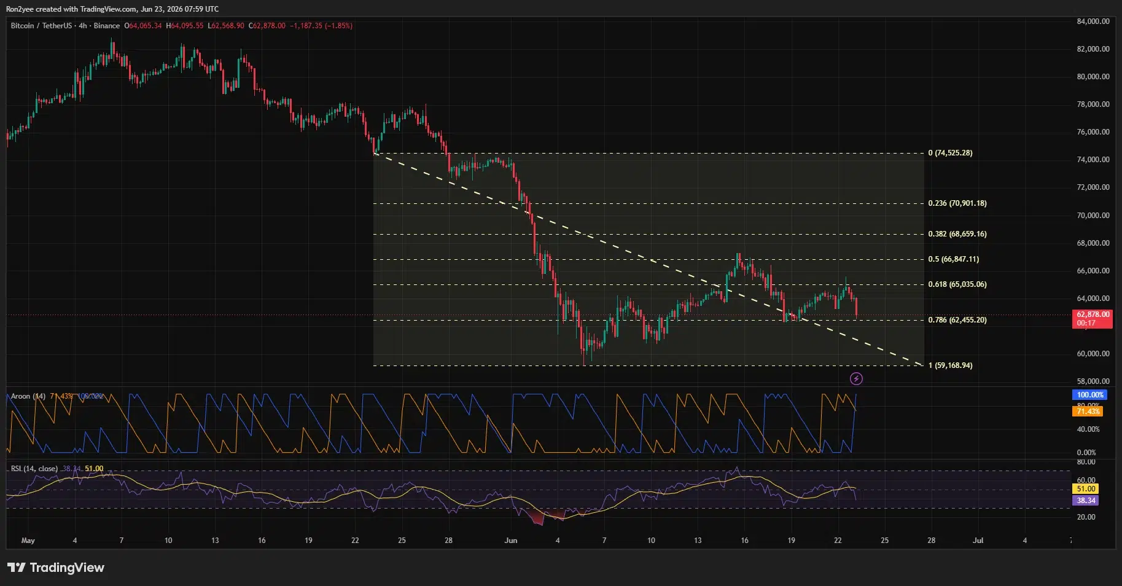Click the high value H64,095.55 in legend

coord(185,26)
